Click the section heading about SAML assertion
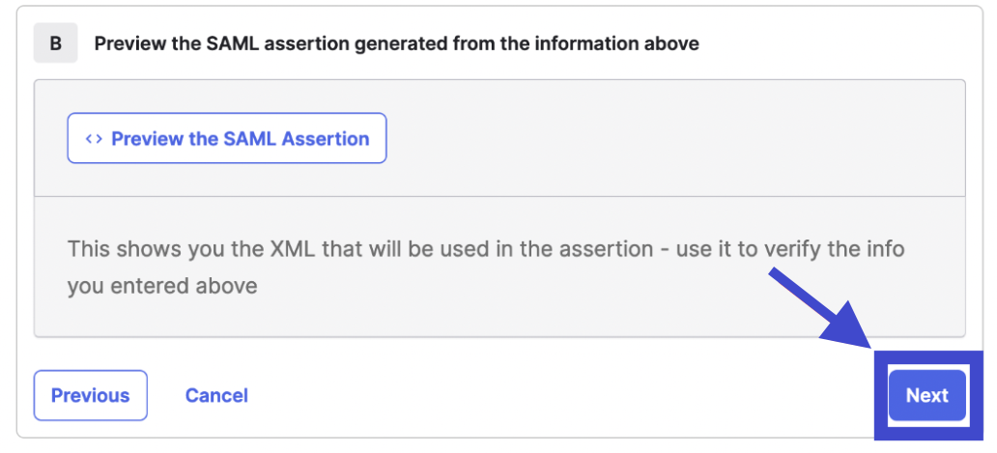This screenshot has height=453, width=997. pyautogui.click(x=396, y=43)
